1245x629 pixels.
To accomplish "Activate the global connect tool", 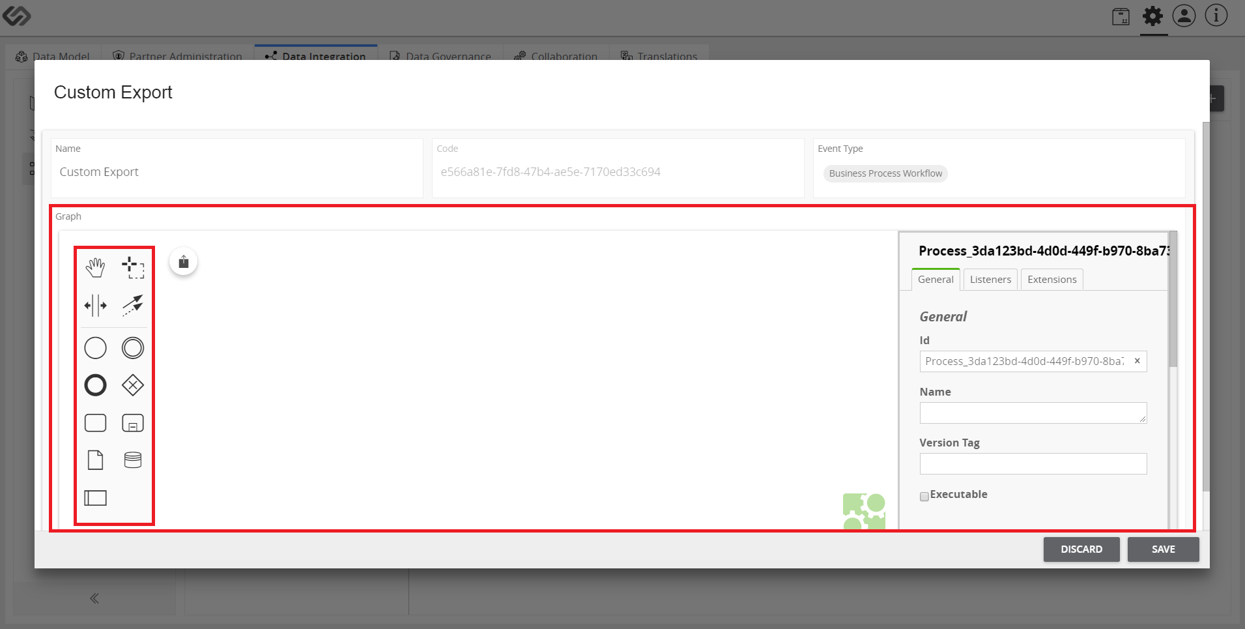I will [x=133, y=305].
